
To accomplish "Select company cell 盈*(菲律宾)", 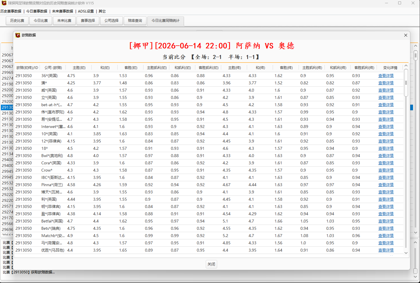I will pos(53,214).
